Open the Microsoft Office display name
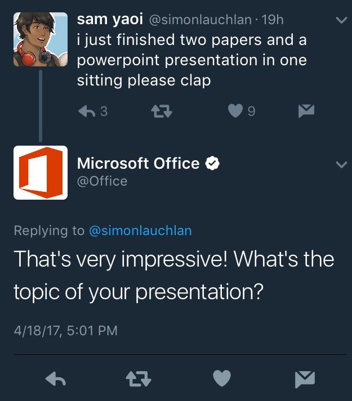The height and width of the screenshot is (401, 352). (138, 163)
